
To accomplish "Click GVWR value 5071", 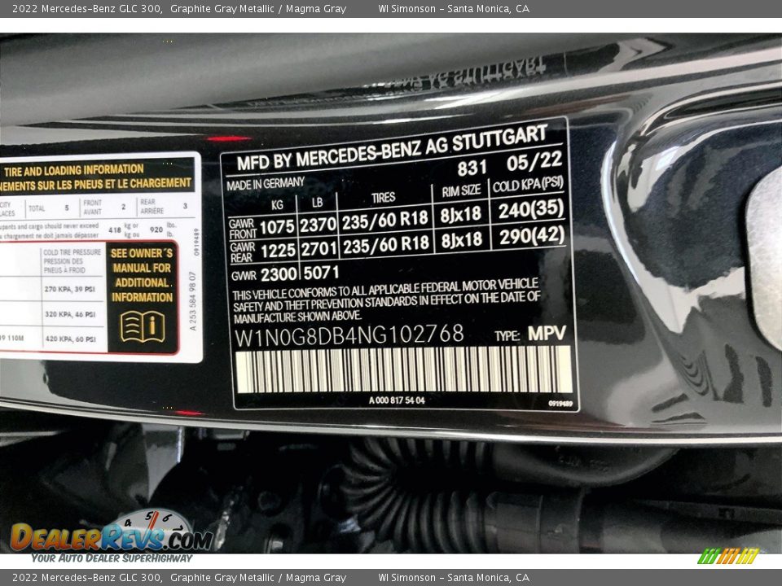I will pyautogui.click(x=321, y=273).
